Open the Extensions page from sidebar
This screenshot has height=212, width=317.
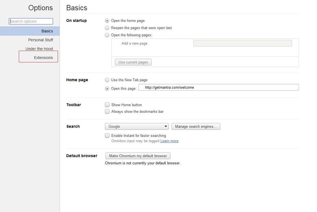click(43, 58)
